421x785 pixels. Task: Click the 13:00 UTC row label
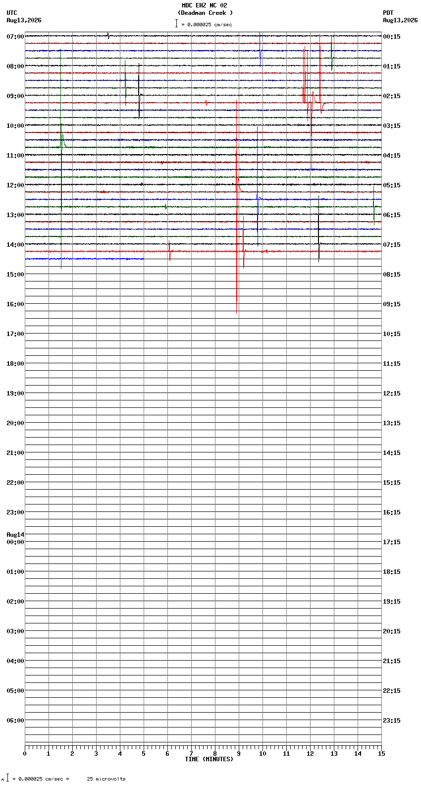pyautogui.click(x=15, y=215)
